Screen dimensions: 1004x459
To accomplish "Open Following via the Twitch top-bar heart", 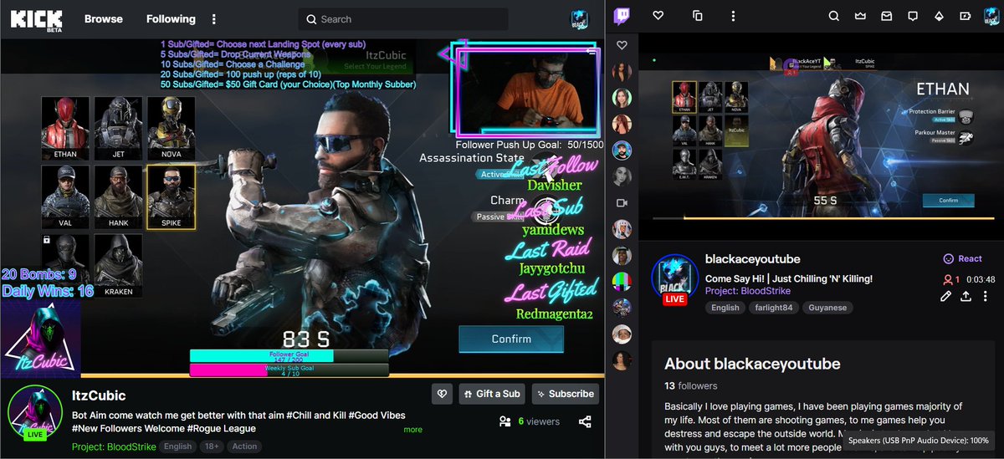I will click(658, 16).
